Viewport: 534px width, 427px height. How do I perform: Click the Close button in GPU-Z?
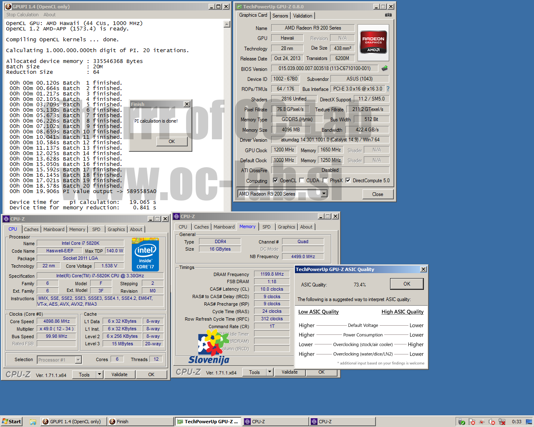[x=378, y=194]
